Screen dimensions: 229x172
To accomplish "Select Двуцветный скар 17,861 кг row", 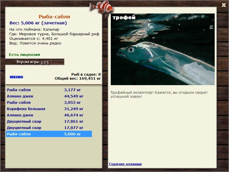I will [x=49, y=121].
